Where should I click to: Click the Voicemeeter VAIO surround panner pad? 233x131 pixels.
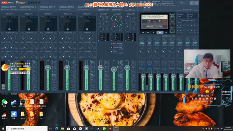pos(102,37)
